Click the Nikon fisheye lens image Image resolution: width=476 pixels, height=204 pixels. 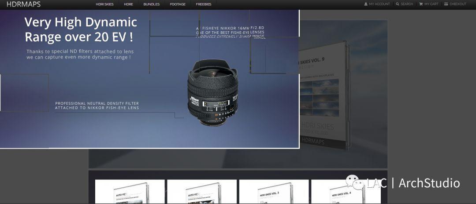click(213, 92)
